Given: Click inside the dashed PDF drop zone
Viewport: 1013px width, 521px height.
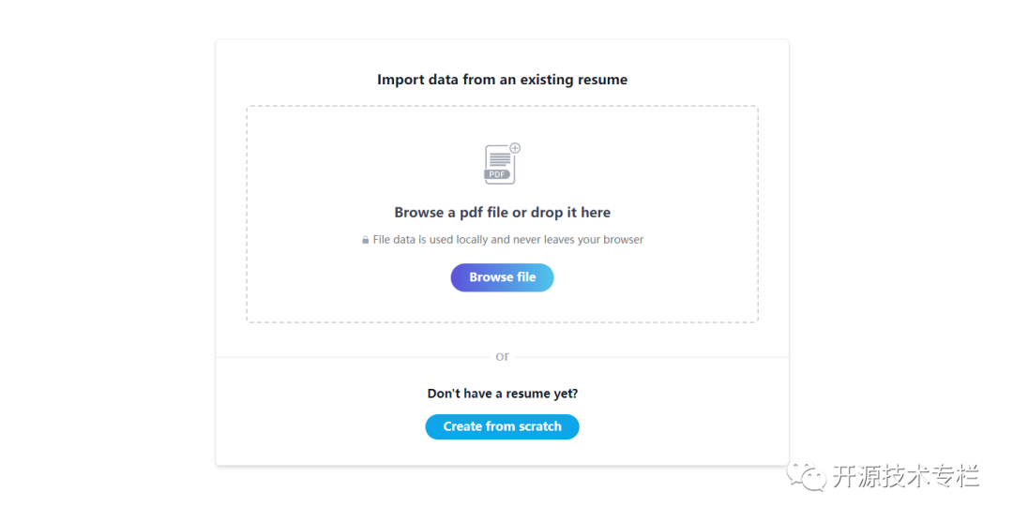Looking at the screenshot, I should [502, 215].
